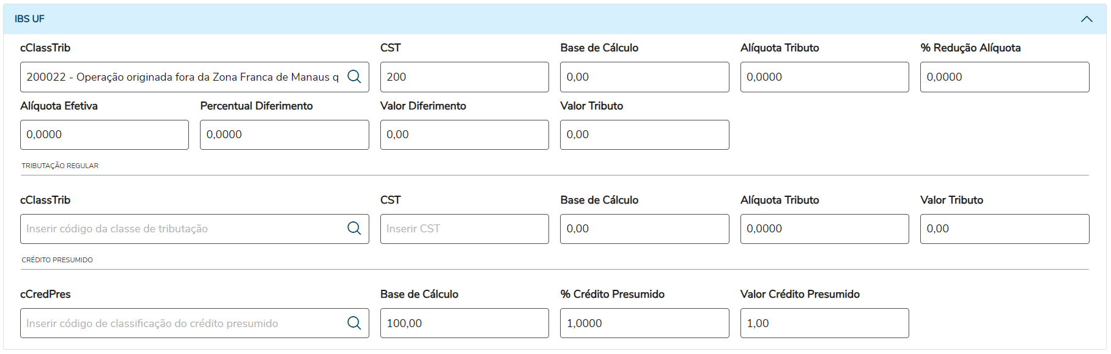The width and height of the screenshot is (1111, 354).
Task: Click search icon in Tributação Regular cClassTrib
Action: pos(354,228)
